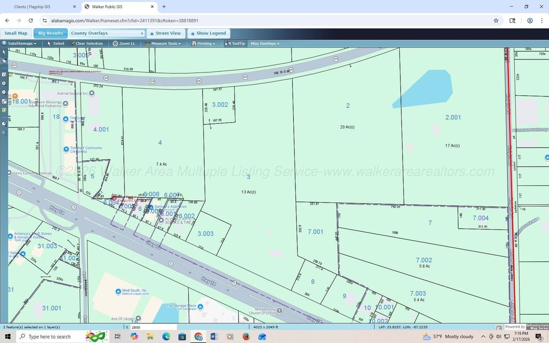Expand the Measure Tools dropdown
This screenshot has width=549, height=343.
pos(163,43)
